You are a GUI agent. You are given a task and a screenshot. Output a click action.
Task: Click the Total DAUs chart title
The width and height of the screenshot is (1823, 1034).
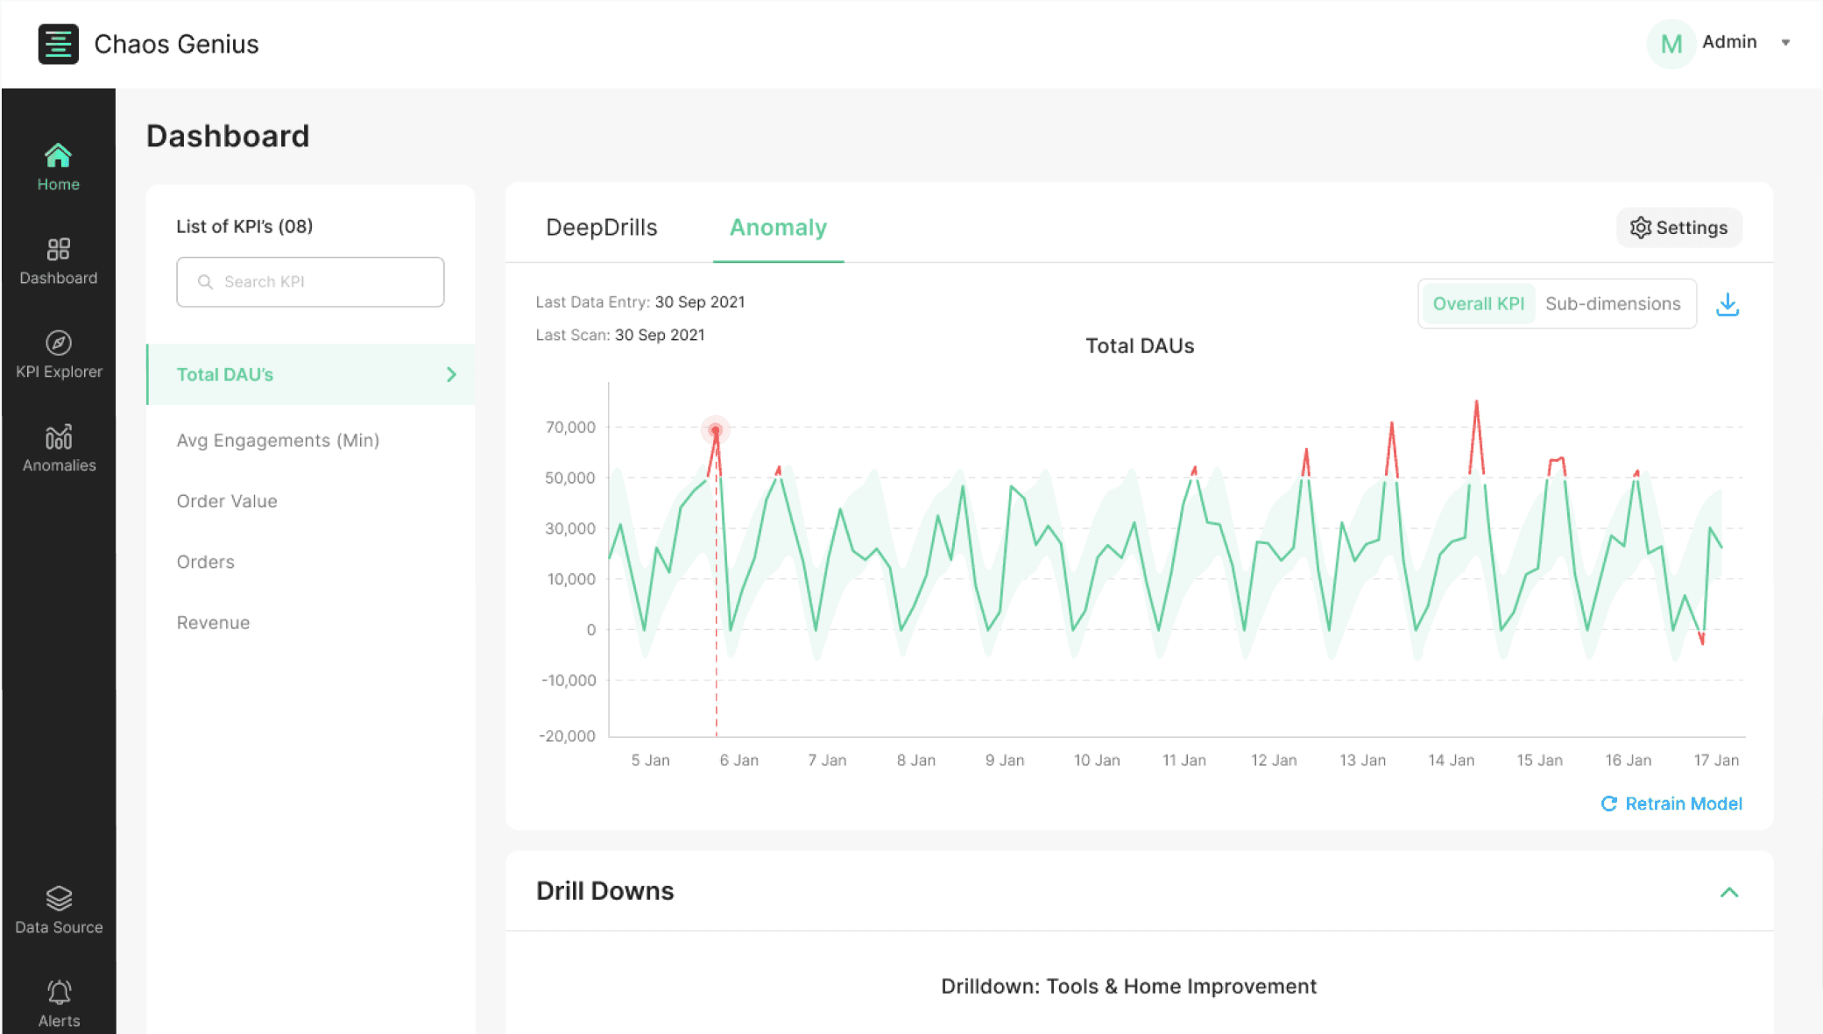coord(1140,346)
